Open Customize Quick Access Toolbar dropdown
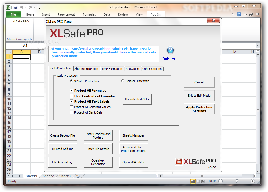The image size is (268, 192). point(40,7)
